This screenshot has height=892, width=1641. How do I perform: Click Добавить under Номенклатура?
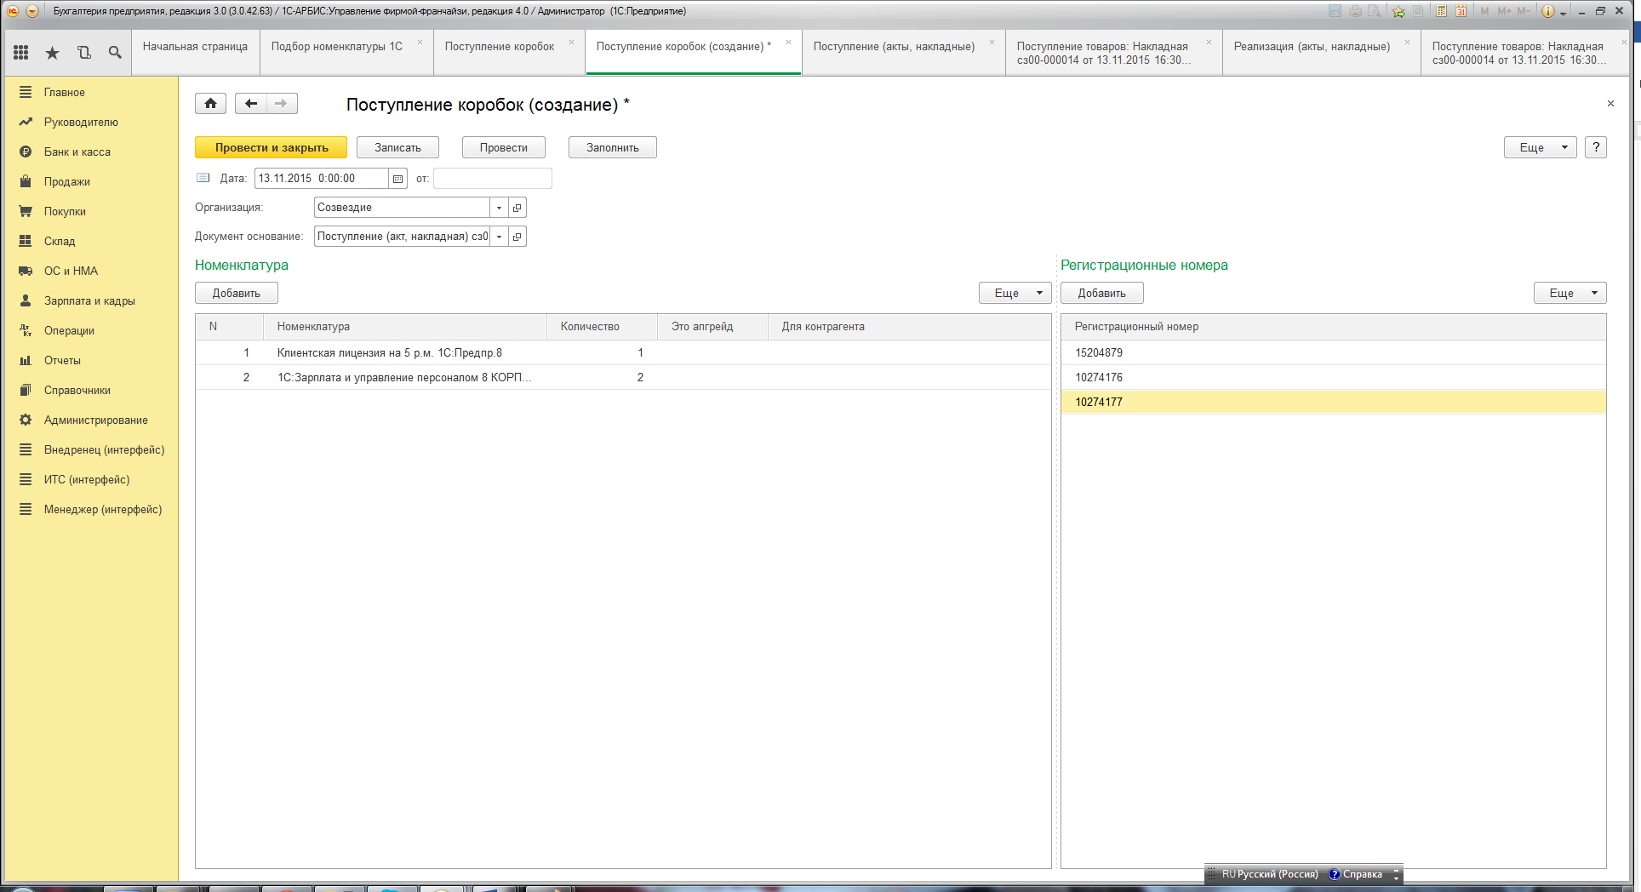[236, 293]
